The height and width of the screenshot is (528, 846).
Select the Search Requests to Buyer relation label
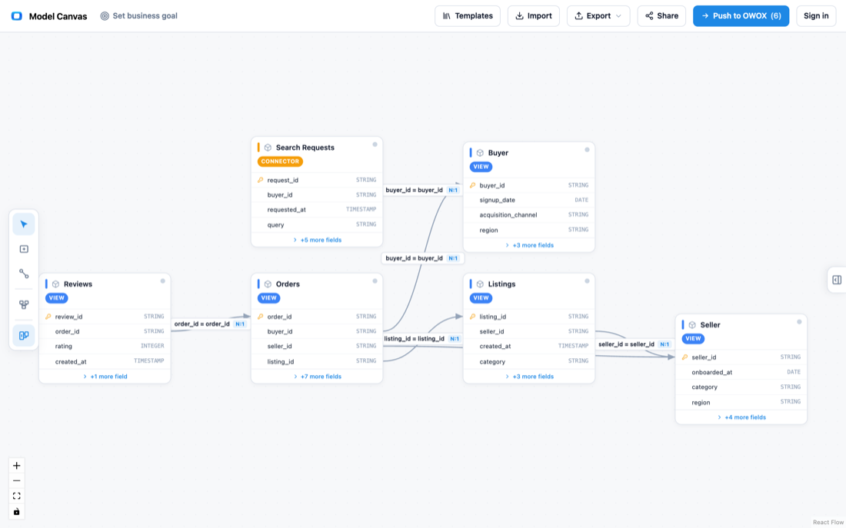point(422,190)
